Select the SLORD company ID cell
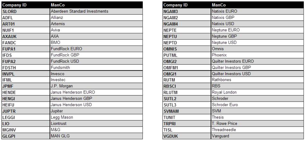 click(x=26, y=11)
